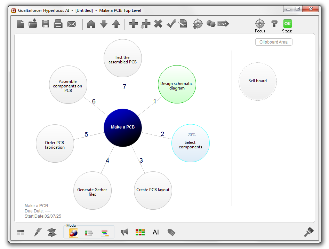329x249 pixels.
Task: Click the paintbrush icon in the bottom right
Action: [308, 232]
